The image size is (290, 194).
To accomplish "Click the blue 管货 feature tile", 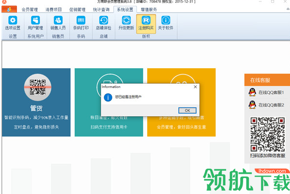I will point(36,103).
